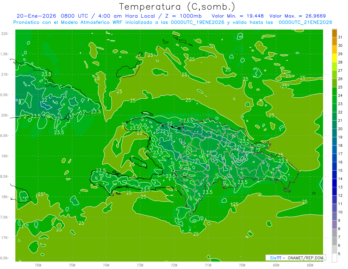Select the teal swatch between 19 and 20
The width and height of the screenshot is (348, 269).
(x=334, y=133)
